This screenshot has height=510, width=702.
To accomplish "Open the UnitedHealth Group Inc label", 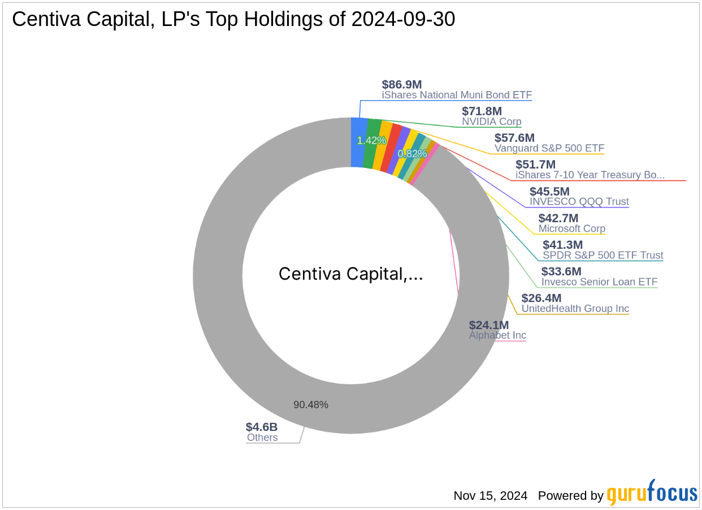I will coord(575,309).
